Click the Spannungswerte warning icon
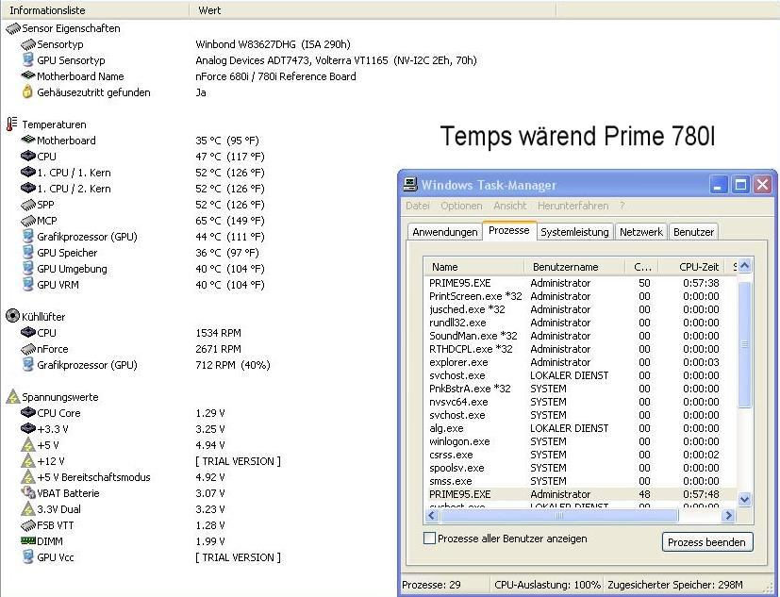780x597 pixels. pyautogui.click(x=13, y=396)
